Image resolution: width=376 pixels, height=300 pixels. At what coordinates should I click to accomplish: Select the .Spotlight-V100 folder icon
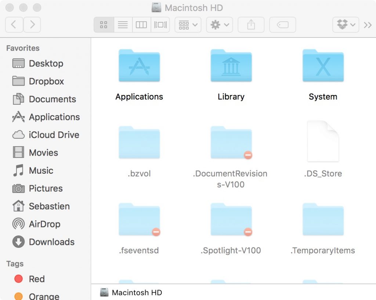pos(231,220)
